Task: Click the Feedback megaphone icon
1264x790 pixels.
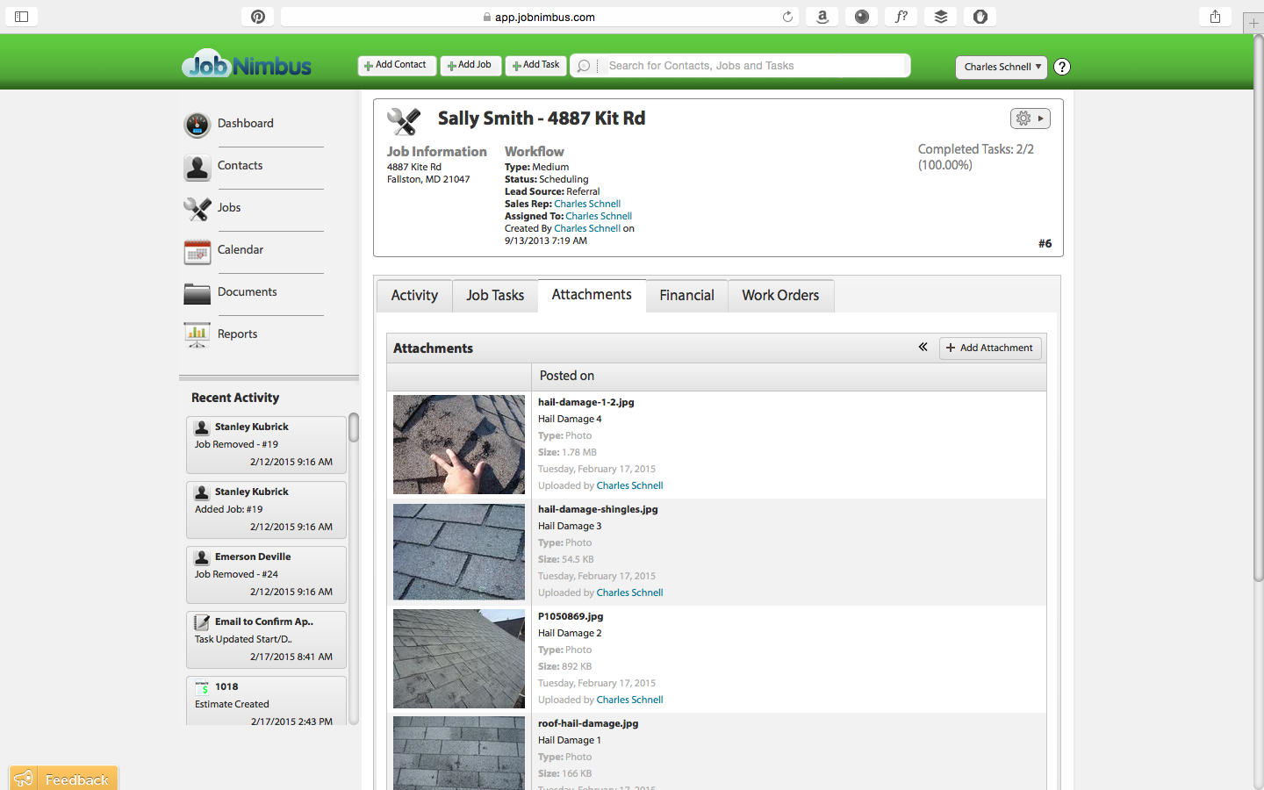Action: point(24,779)
